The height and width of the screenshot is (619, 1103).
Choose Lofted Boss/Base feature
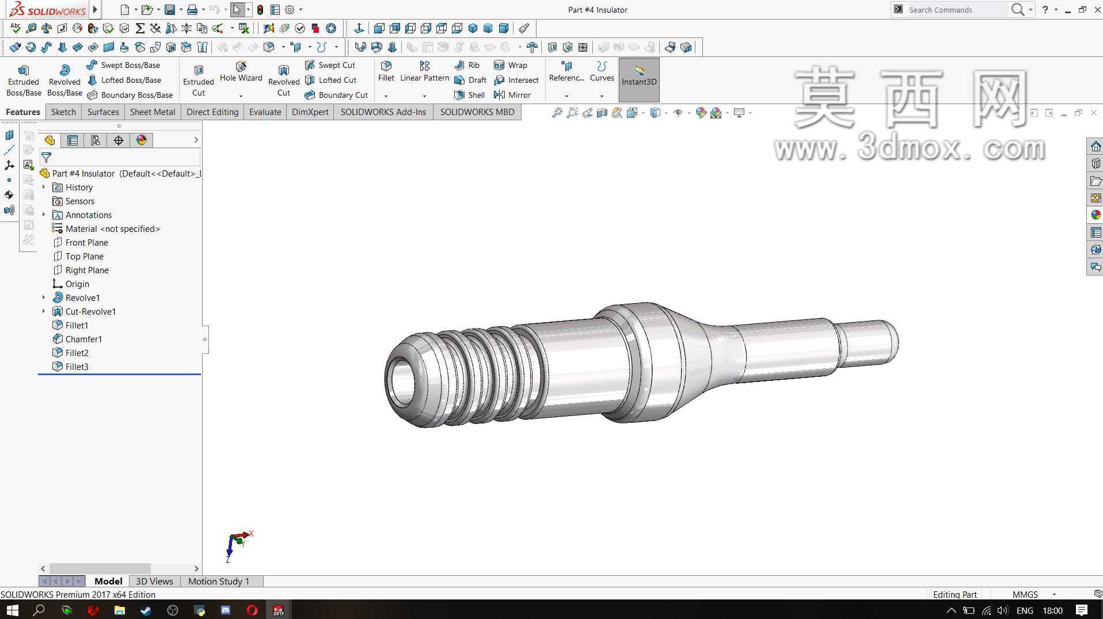click(124, 80)
